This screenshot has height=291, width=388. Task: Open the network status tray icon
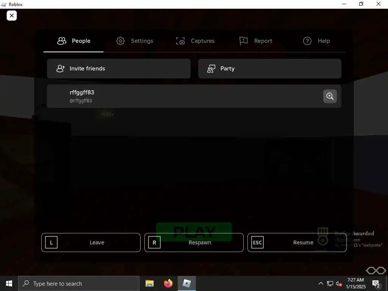pyautogui.click(x=330, y=283)
